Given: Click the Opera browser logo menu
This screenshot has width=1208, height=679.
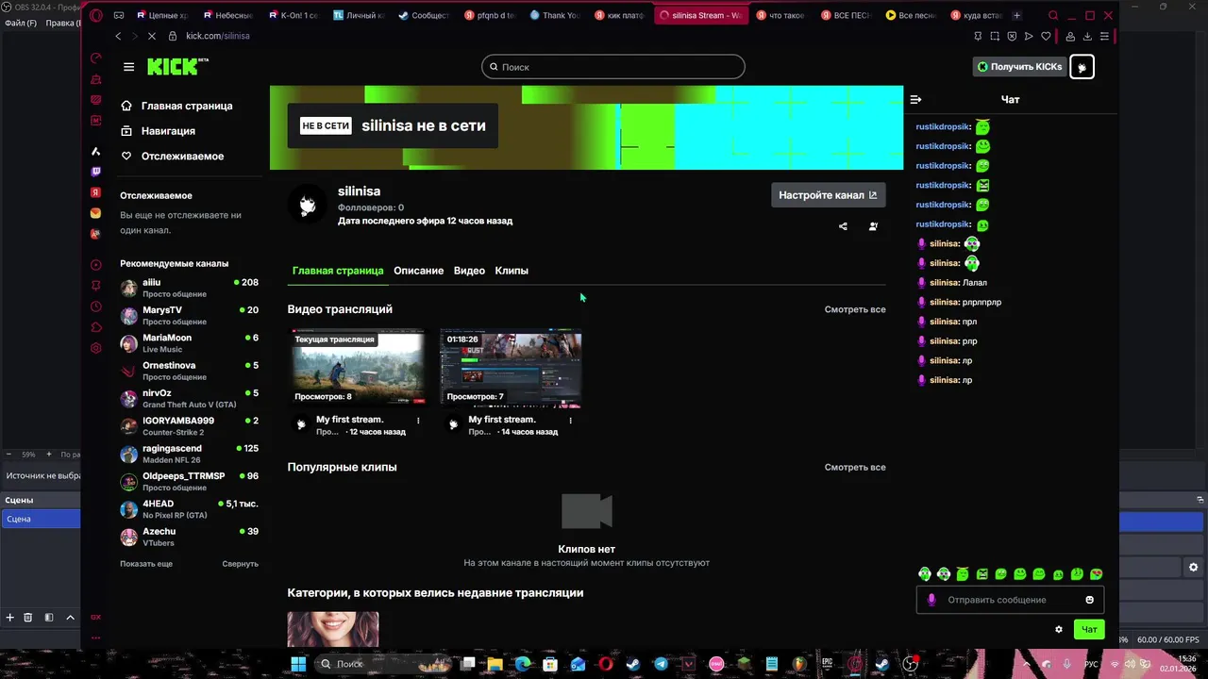Looking at the screenshot, I should 95,15.
